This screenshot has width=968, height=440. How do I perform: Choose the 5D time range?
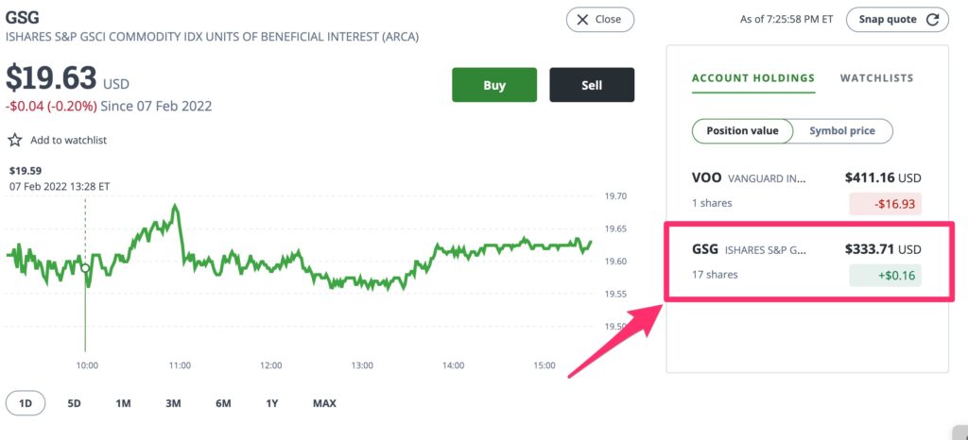[74, 403]
